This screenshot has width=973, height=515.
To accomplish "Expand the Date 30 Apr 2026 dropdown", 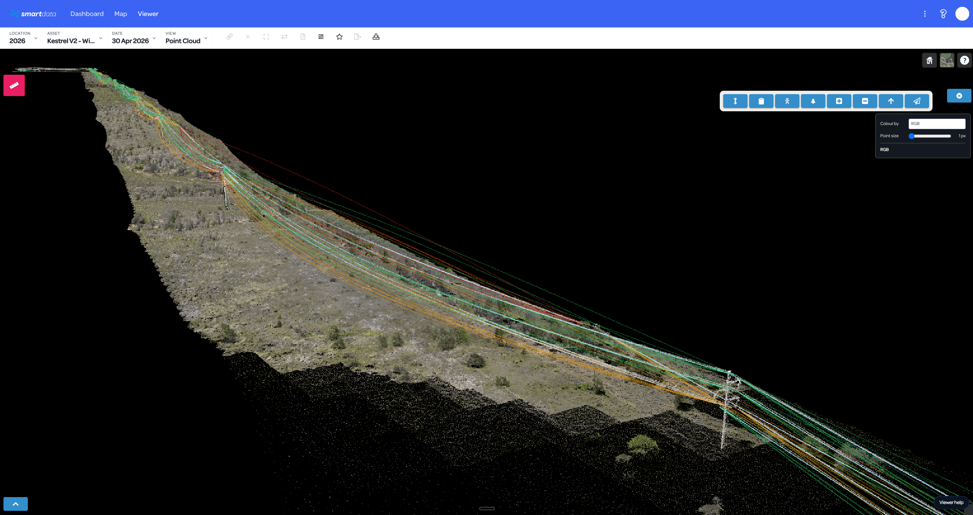I will pyautogui.click(x=134, y=38).
